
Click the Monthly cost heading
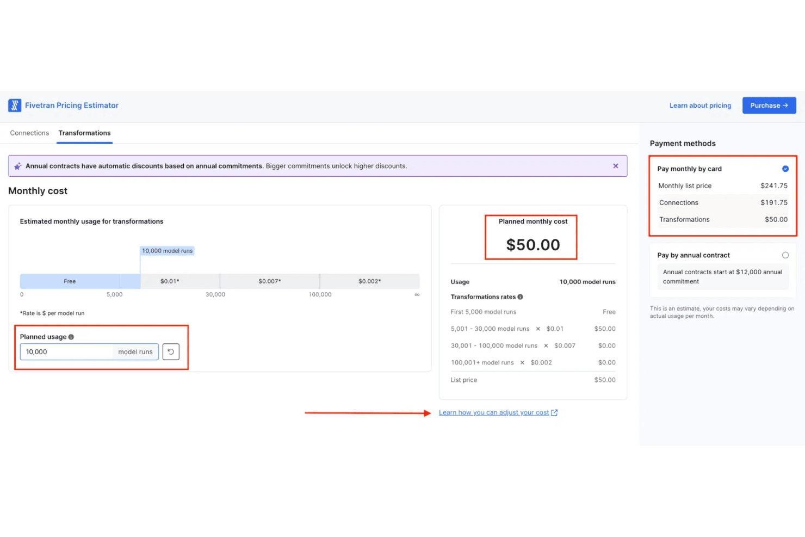coord(38,191)
